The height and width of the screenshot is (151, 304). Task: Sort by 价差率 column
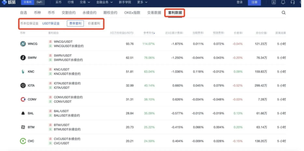point(238,33)
